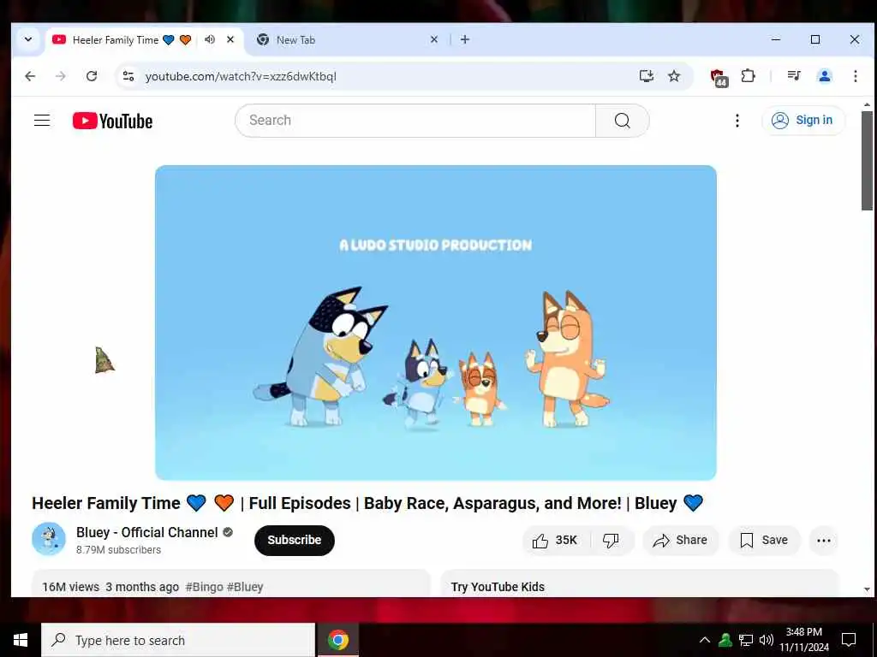Close the Heeler Family Time tab
Viewport: 877px width, 657px height.
(x=230, y=39)
